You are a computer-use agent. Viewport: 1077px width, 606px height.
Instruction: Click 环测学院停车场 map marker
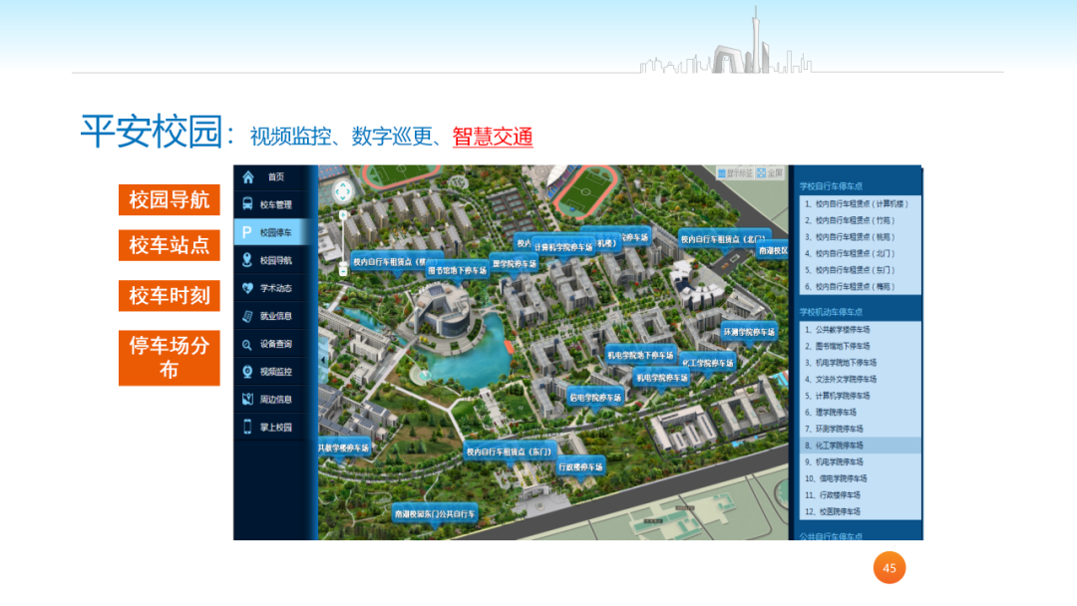coord(749,332)
